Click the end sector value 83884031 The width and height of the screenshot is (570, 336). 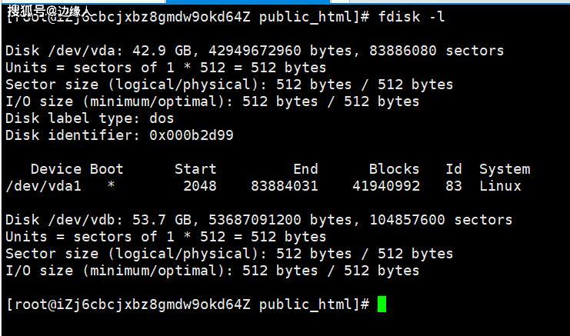285,186
